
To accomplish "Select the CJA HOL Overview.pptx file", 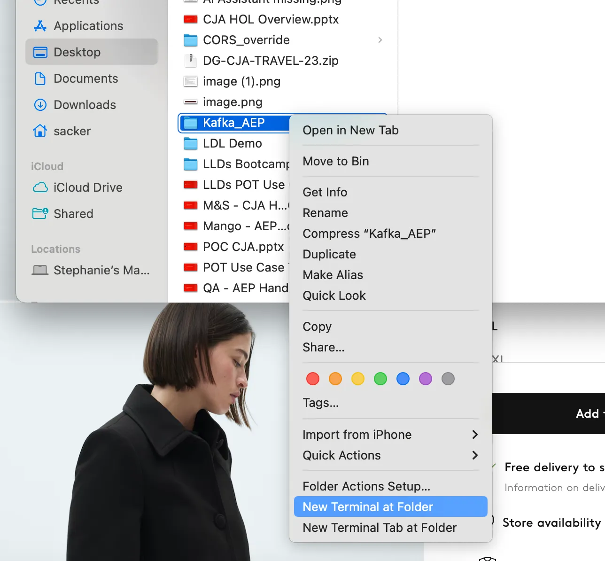I will point(271,19).
